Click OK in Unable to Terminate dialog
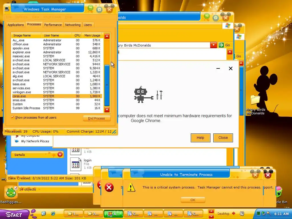This screenshot has width=292, height=219. 193,200
